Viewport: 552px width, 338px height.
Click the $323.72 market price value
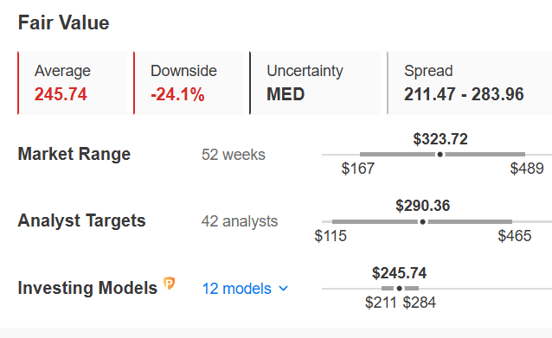(440, 139)
